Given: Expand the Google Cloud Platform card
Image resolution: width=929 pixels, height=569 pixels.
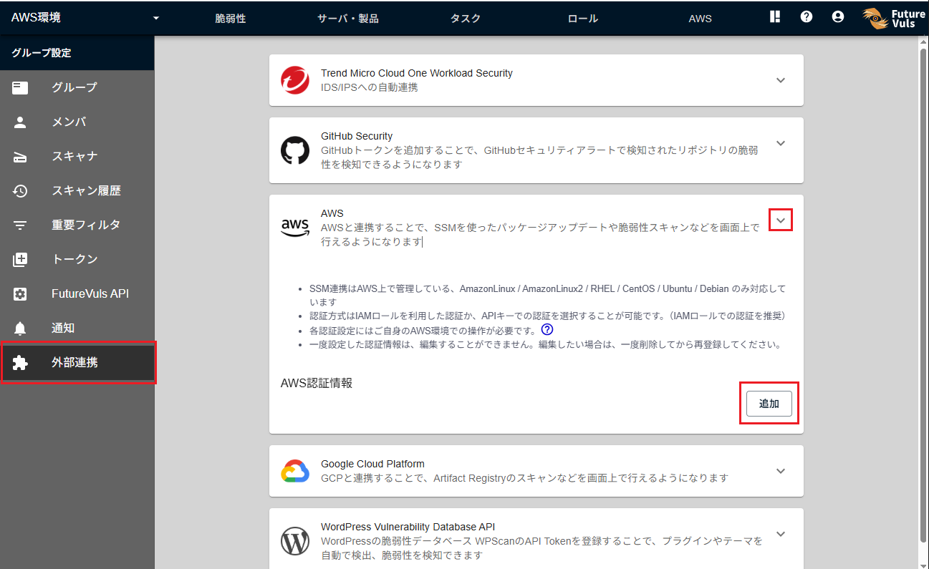Looking at the screenshot, I should click(x=781, y=471).
